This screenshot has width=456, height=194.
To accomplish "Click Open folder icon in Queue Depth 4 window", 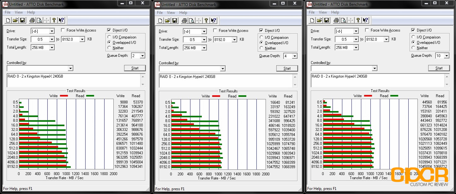I will point(167,21).
